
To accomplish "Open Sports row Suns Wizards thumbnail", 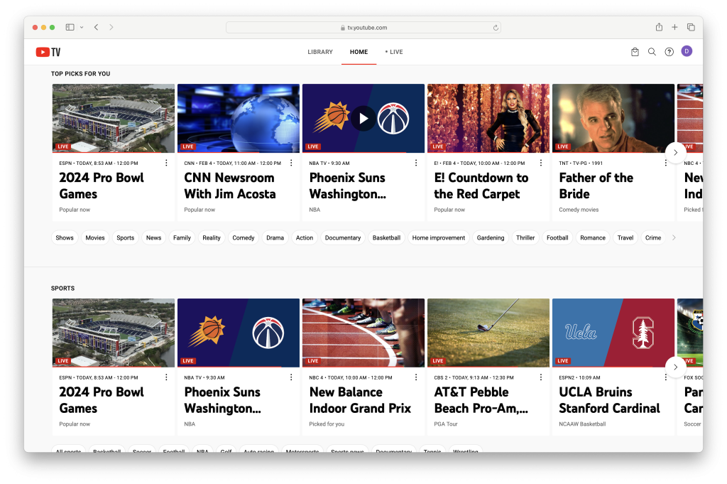I will point(239,333).
